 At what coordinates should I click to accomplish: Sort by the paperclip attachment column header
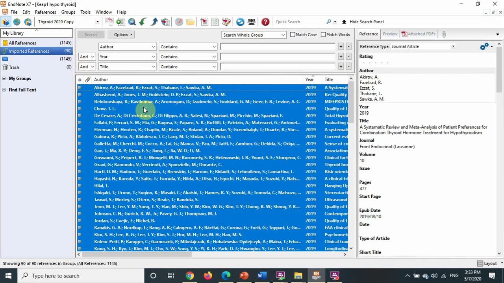88,79
